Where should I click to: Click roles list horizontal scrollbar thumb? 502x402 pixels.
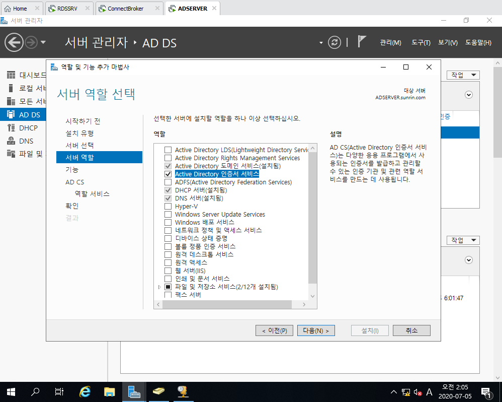click(x=227, y=305)
